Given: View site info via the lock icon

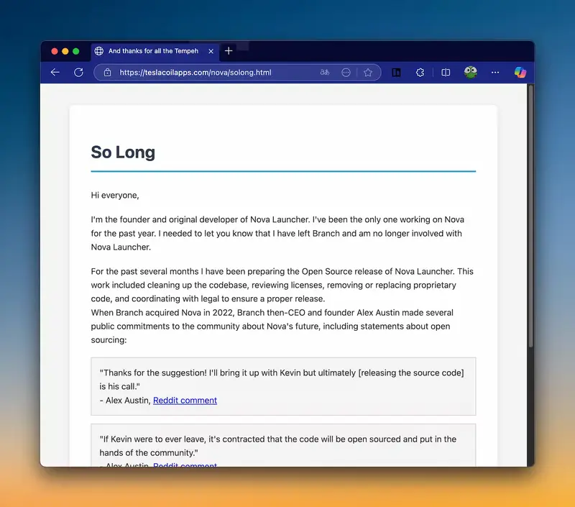Looking at the screenshot, I should (107, 72).
